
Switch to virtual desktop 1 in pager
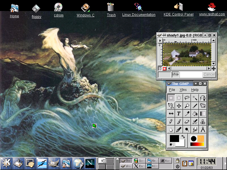coord(102,161)
